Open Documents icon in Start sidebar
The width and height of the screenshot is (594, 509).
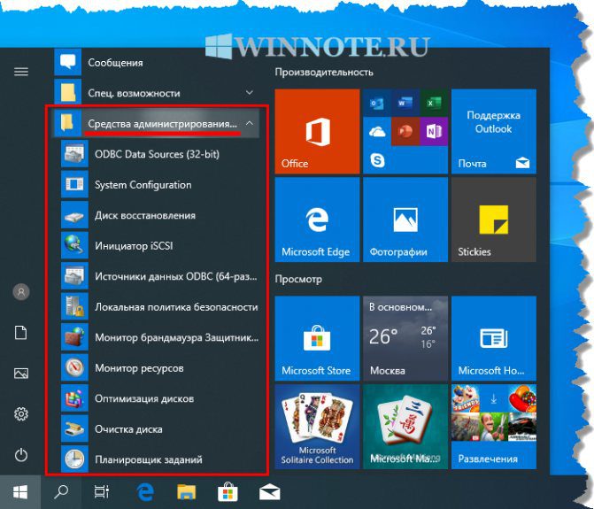pos(21,333)
